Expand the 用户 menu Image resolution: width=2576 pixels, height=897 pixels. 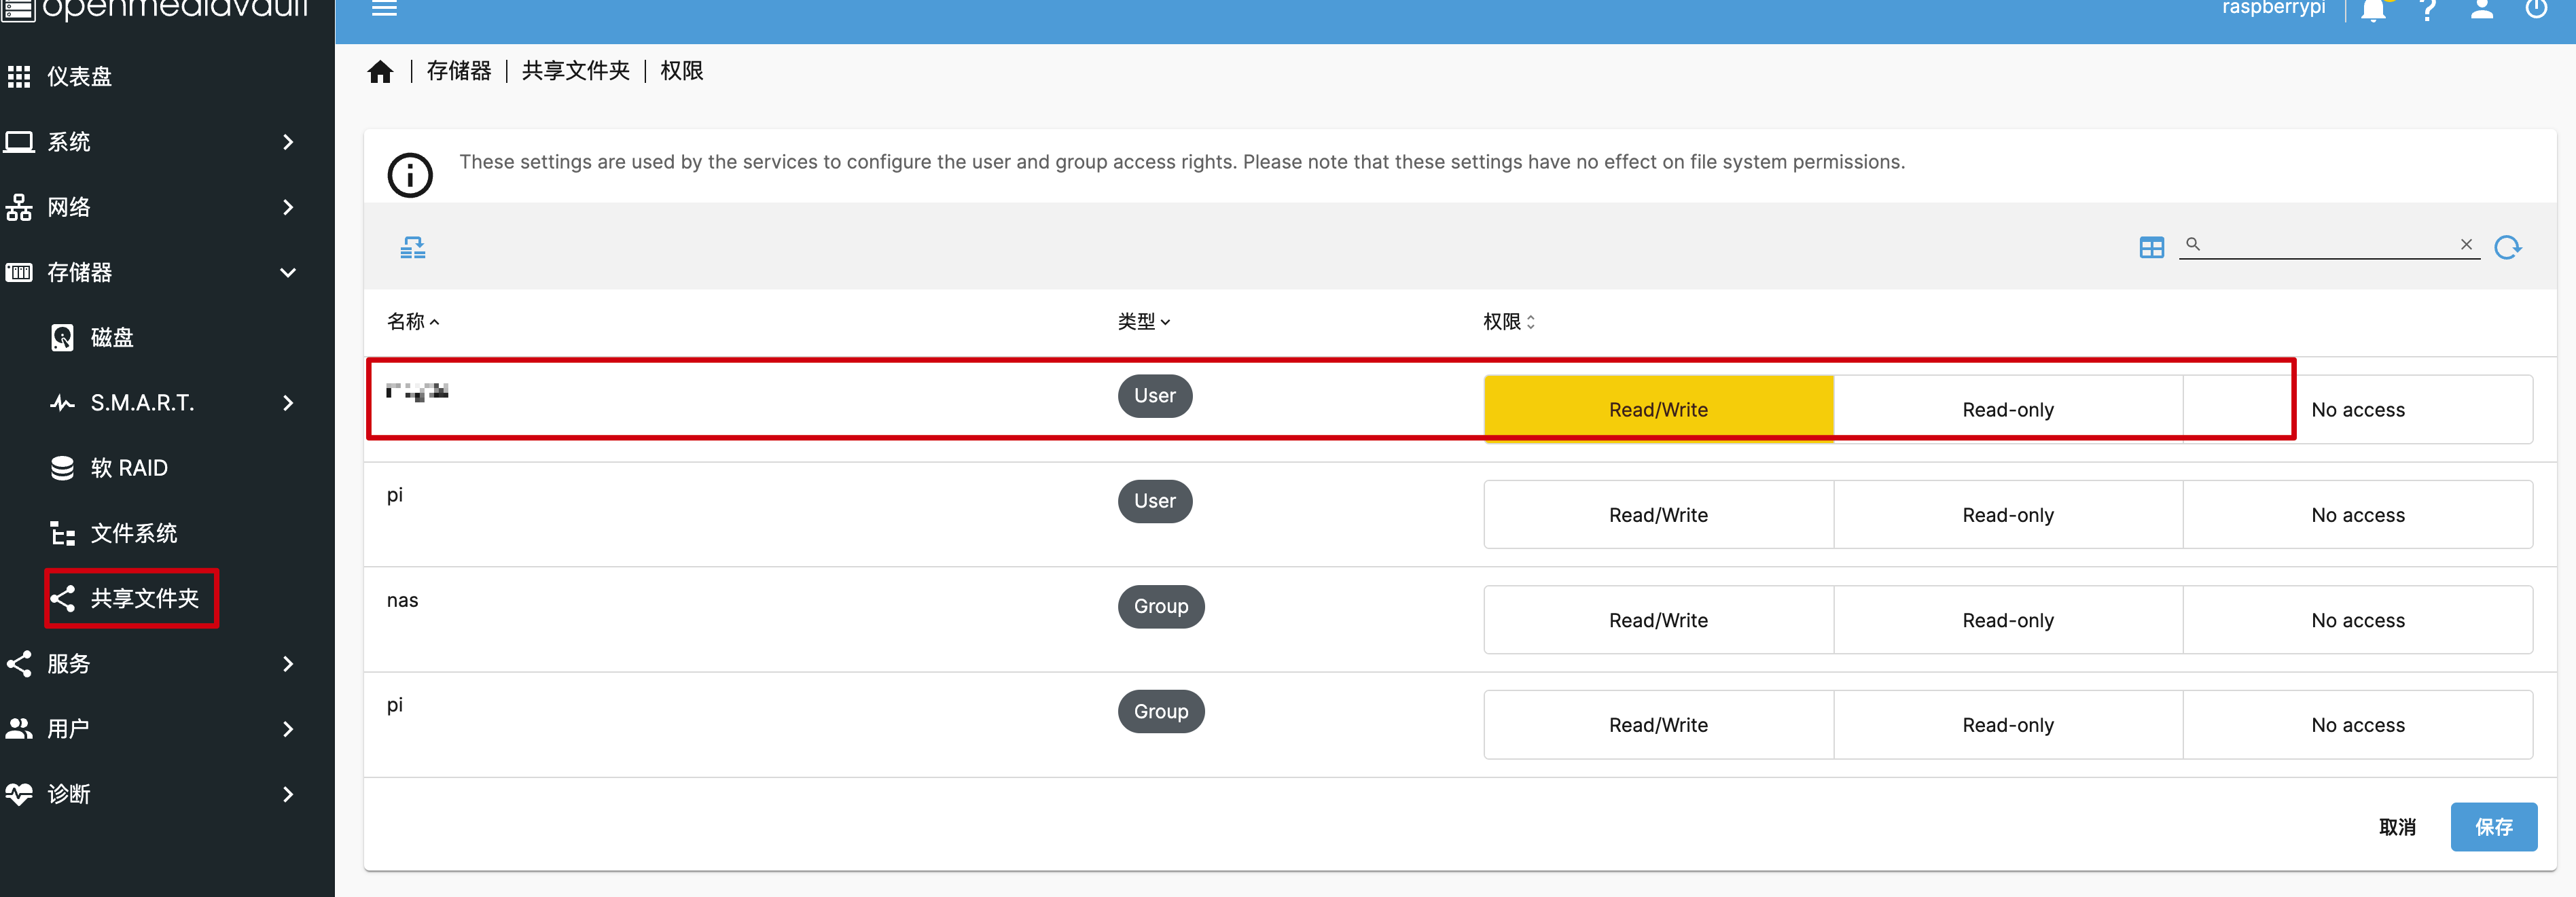167,729
